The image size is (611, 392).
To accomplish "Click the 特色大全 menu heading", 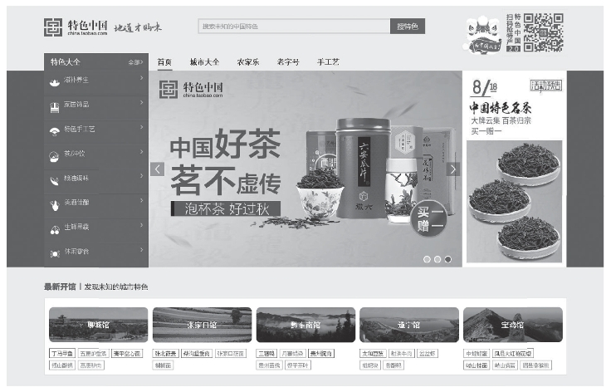I will (66, 62).
